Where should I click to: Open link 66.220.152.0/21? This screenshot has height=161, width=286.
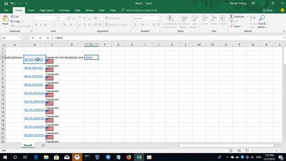pos(34,135)
